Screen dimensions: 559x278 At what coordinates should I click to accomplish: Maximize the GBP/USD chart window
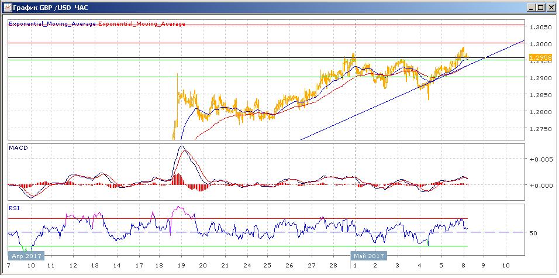click(541, 7)
